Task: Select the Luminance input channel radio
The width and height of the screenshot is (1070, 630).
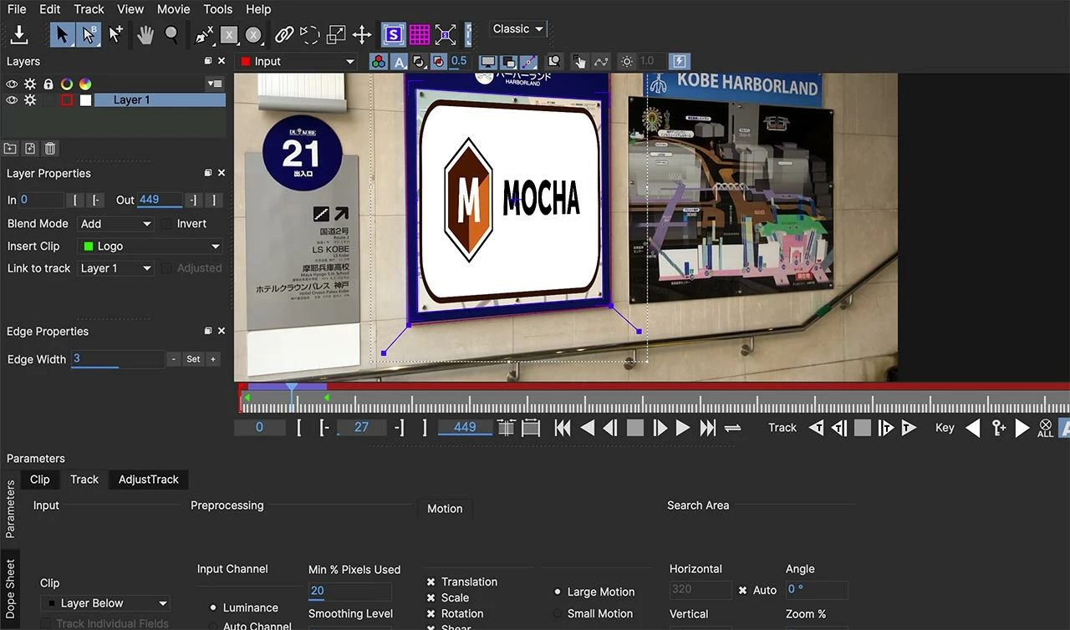Action: click(213, 607)
